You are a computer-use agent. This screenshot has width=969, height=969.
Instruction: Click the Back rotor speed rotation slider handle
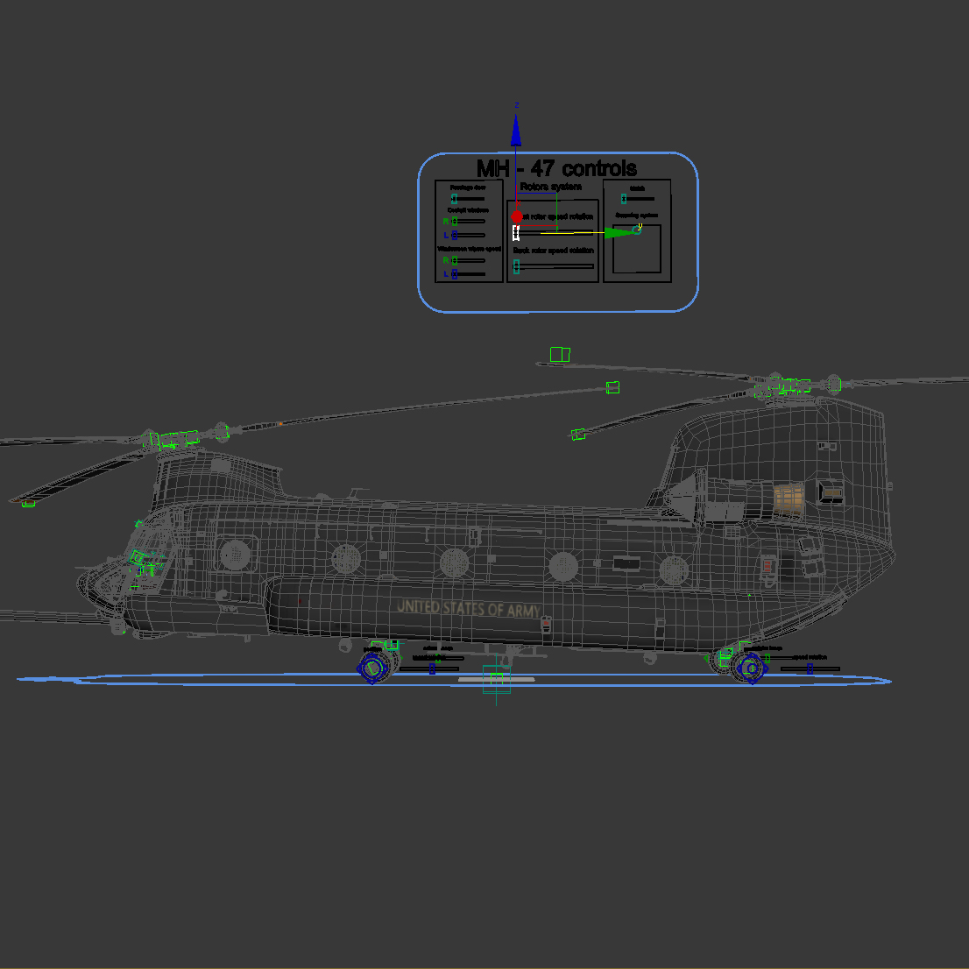pyautogui.click(x=516, y=266)
